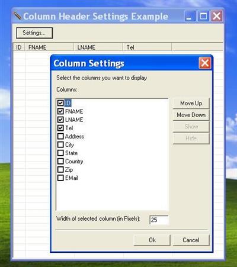
Task: Uncheck the FNAME column checkbox
Action: pyautogui.click(x=60, y=111)
